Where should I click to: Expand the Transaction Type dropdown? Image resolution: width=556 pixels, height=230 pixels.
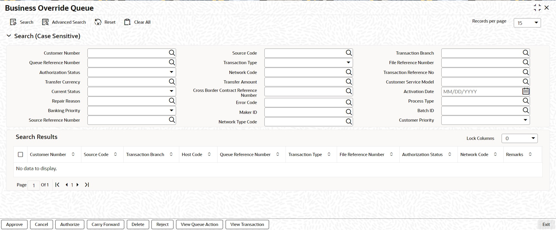348,62
